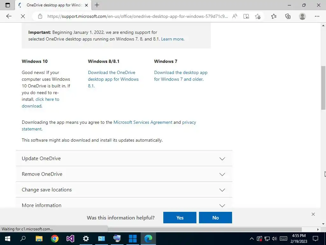This screenshot has height=245, width=326.
Task: Open the network status tray icon
Action: 267,239
